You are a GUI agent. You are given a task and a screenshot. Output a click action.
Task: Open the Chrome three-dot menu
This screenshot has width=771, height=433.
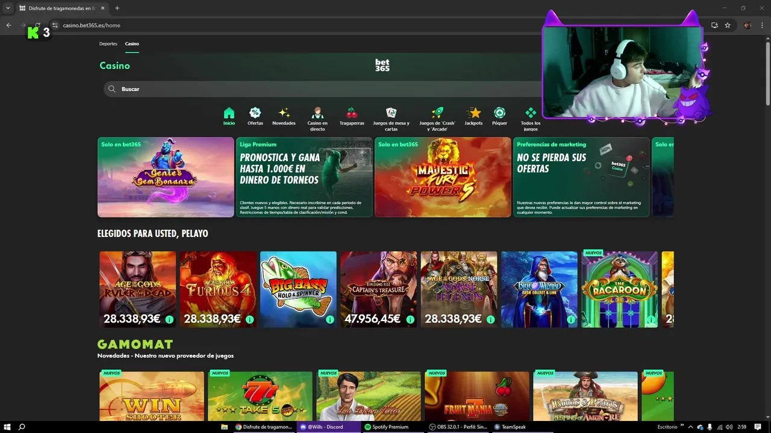(x=762, y=25)
